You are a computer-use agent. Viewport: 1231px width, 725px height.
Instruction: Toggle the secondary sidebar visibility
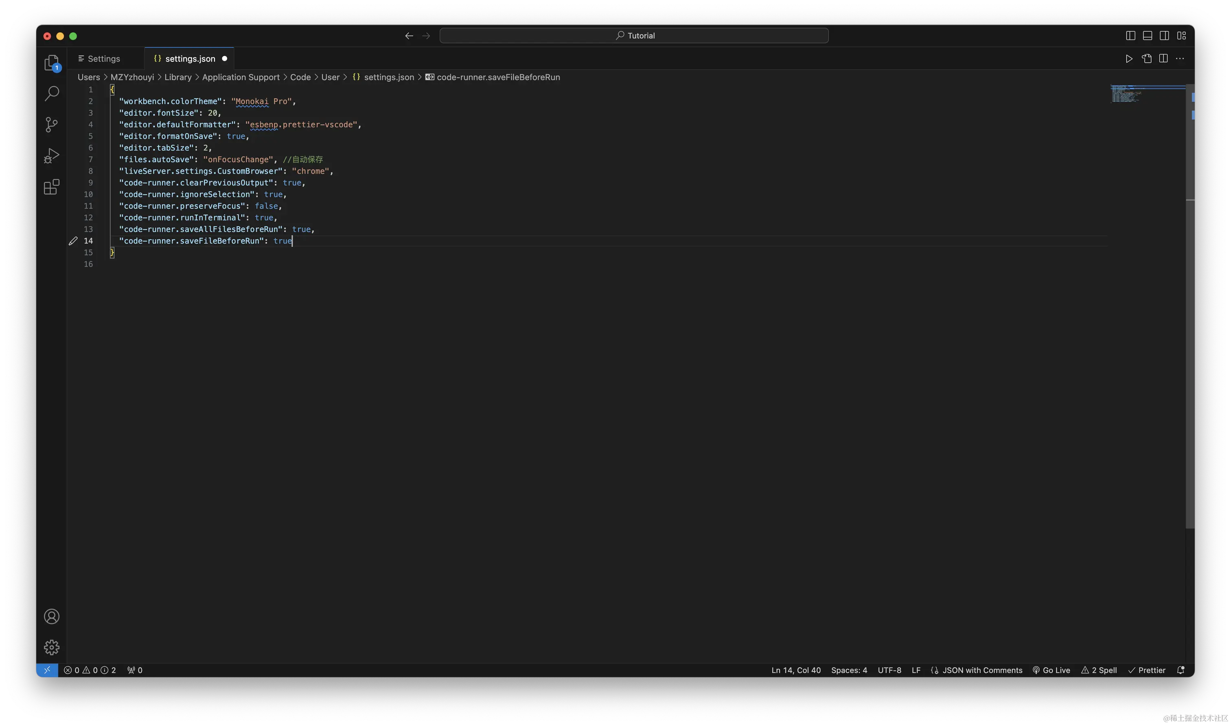tap(1165, 35)
